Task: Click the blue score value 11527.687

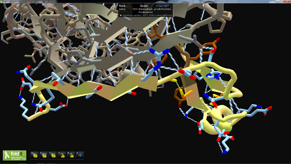Action: pyautogui.click(x=162, y=6)
